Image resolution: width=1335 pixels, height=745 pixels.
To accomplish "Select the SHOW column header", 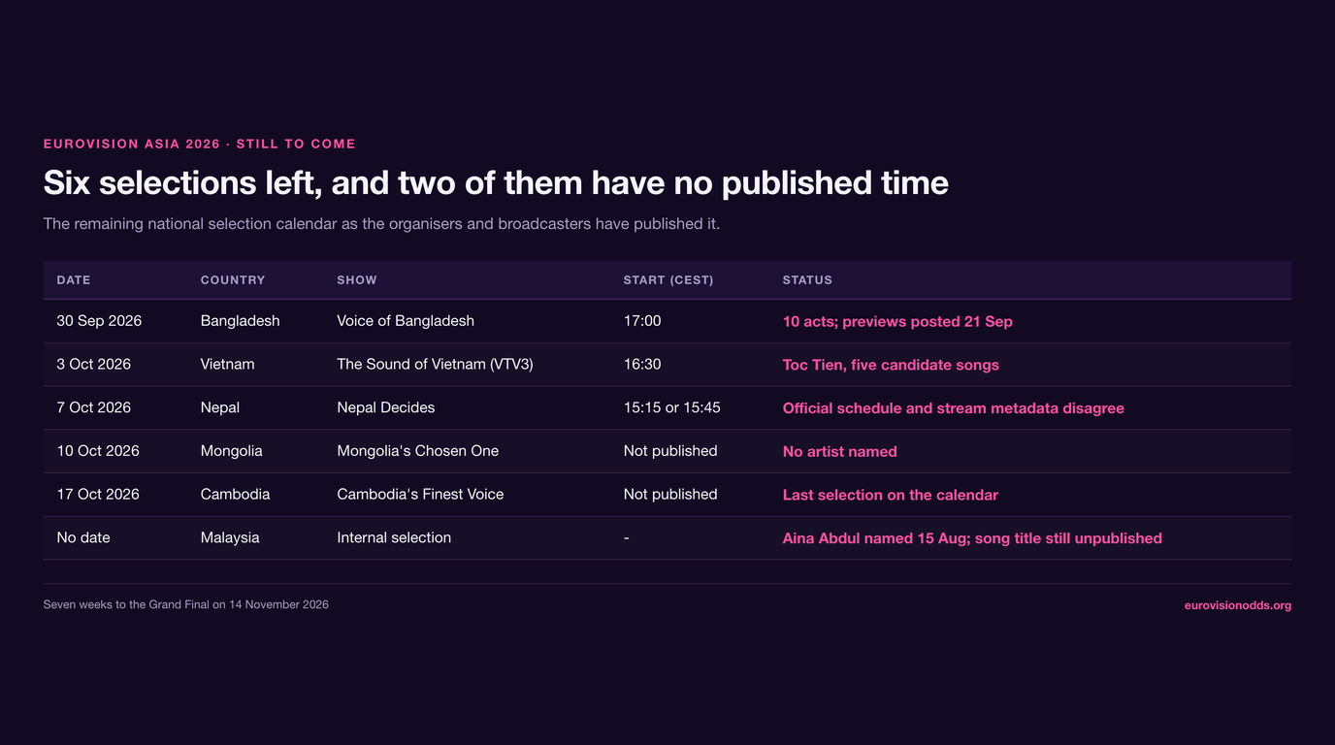I will click(x=357, y=280).
